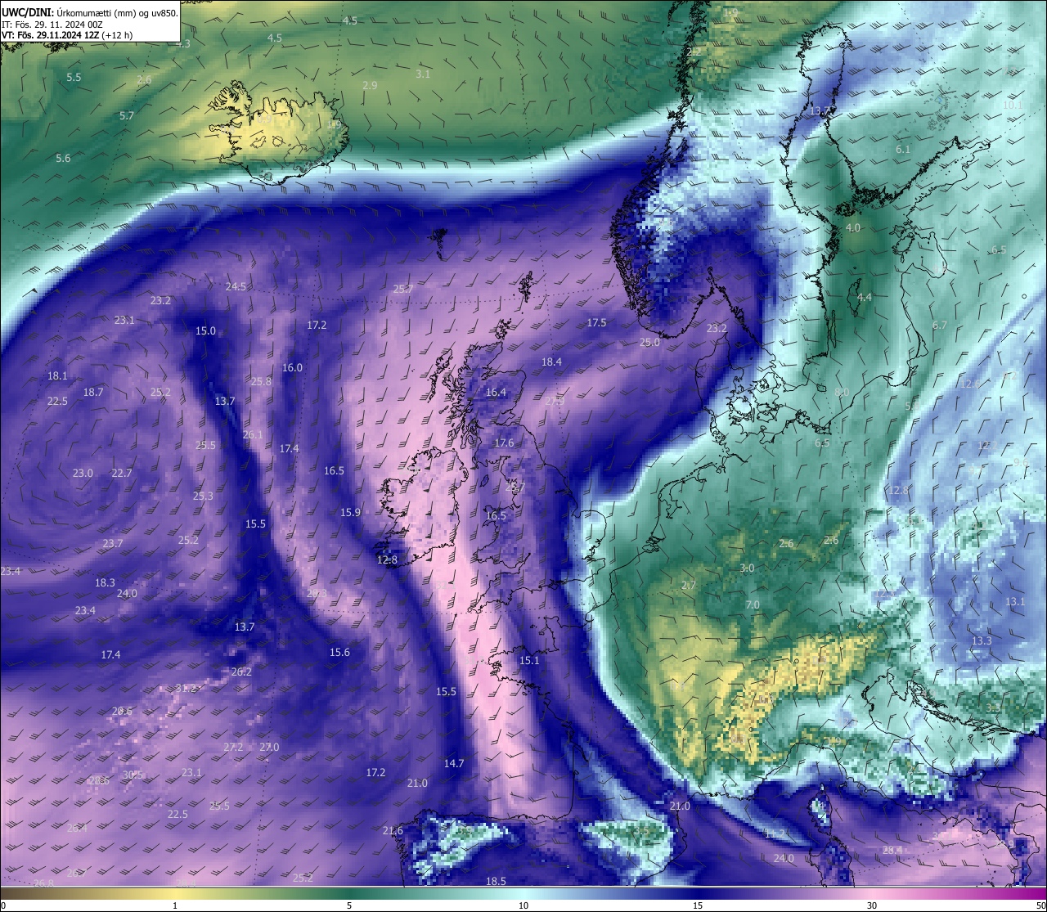Click the map value "3.0"
This screenshot has width=1047, height=912.
[747, 568]
